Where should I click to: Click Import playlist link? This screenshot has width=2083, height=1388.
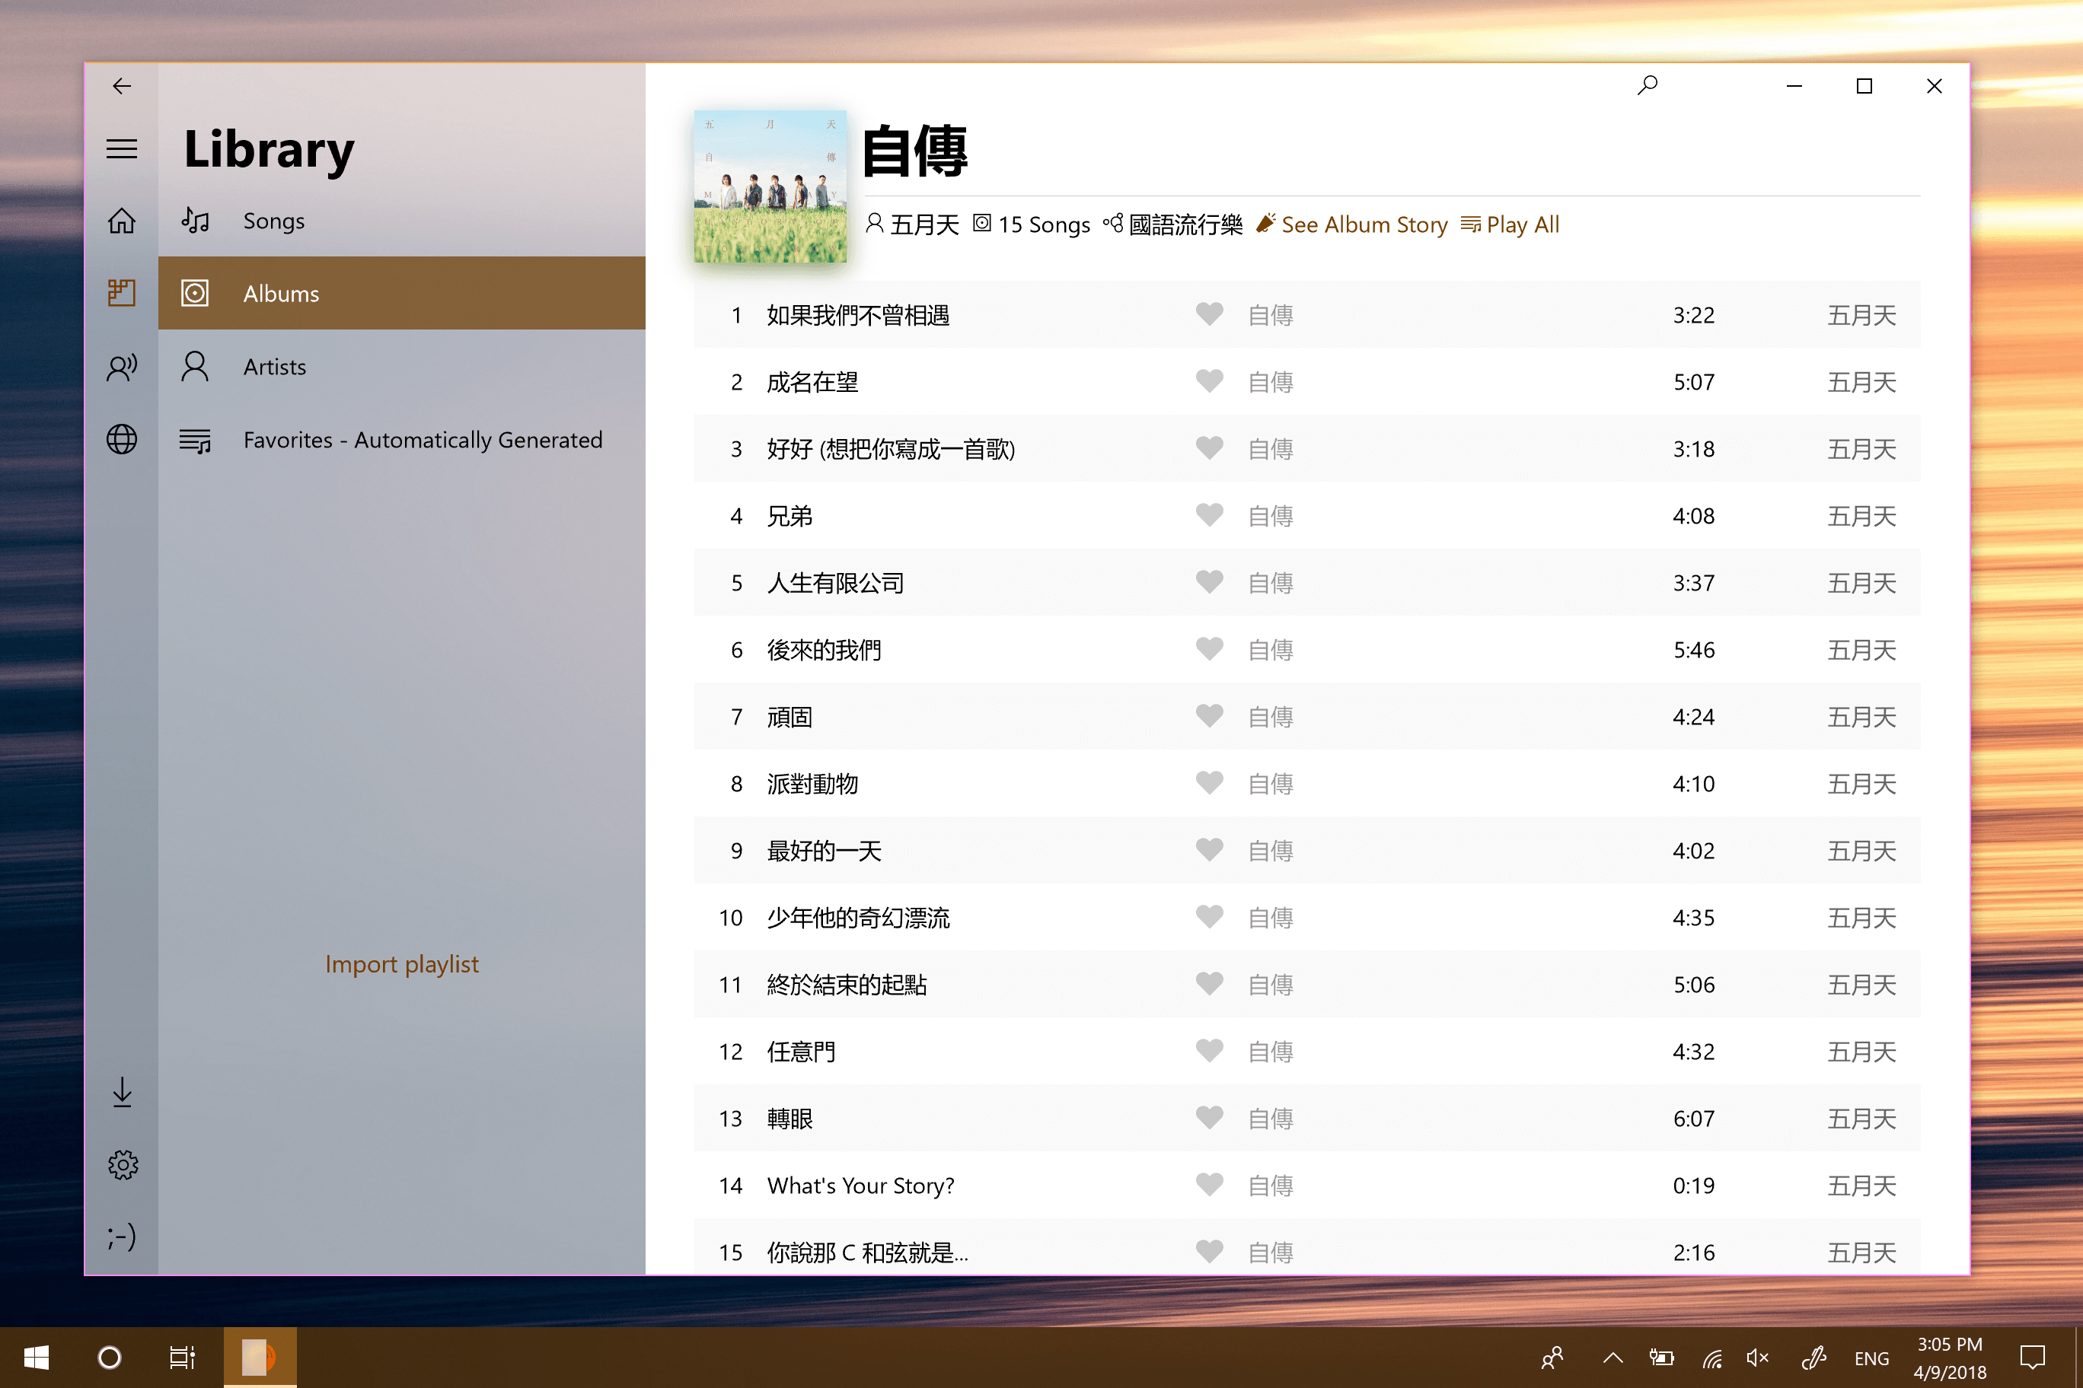[401, 964]
